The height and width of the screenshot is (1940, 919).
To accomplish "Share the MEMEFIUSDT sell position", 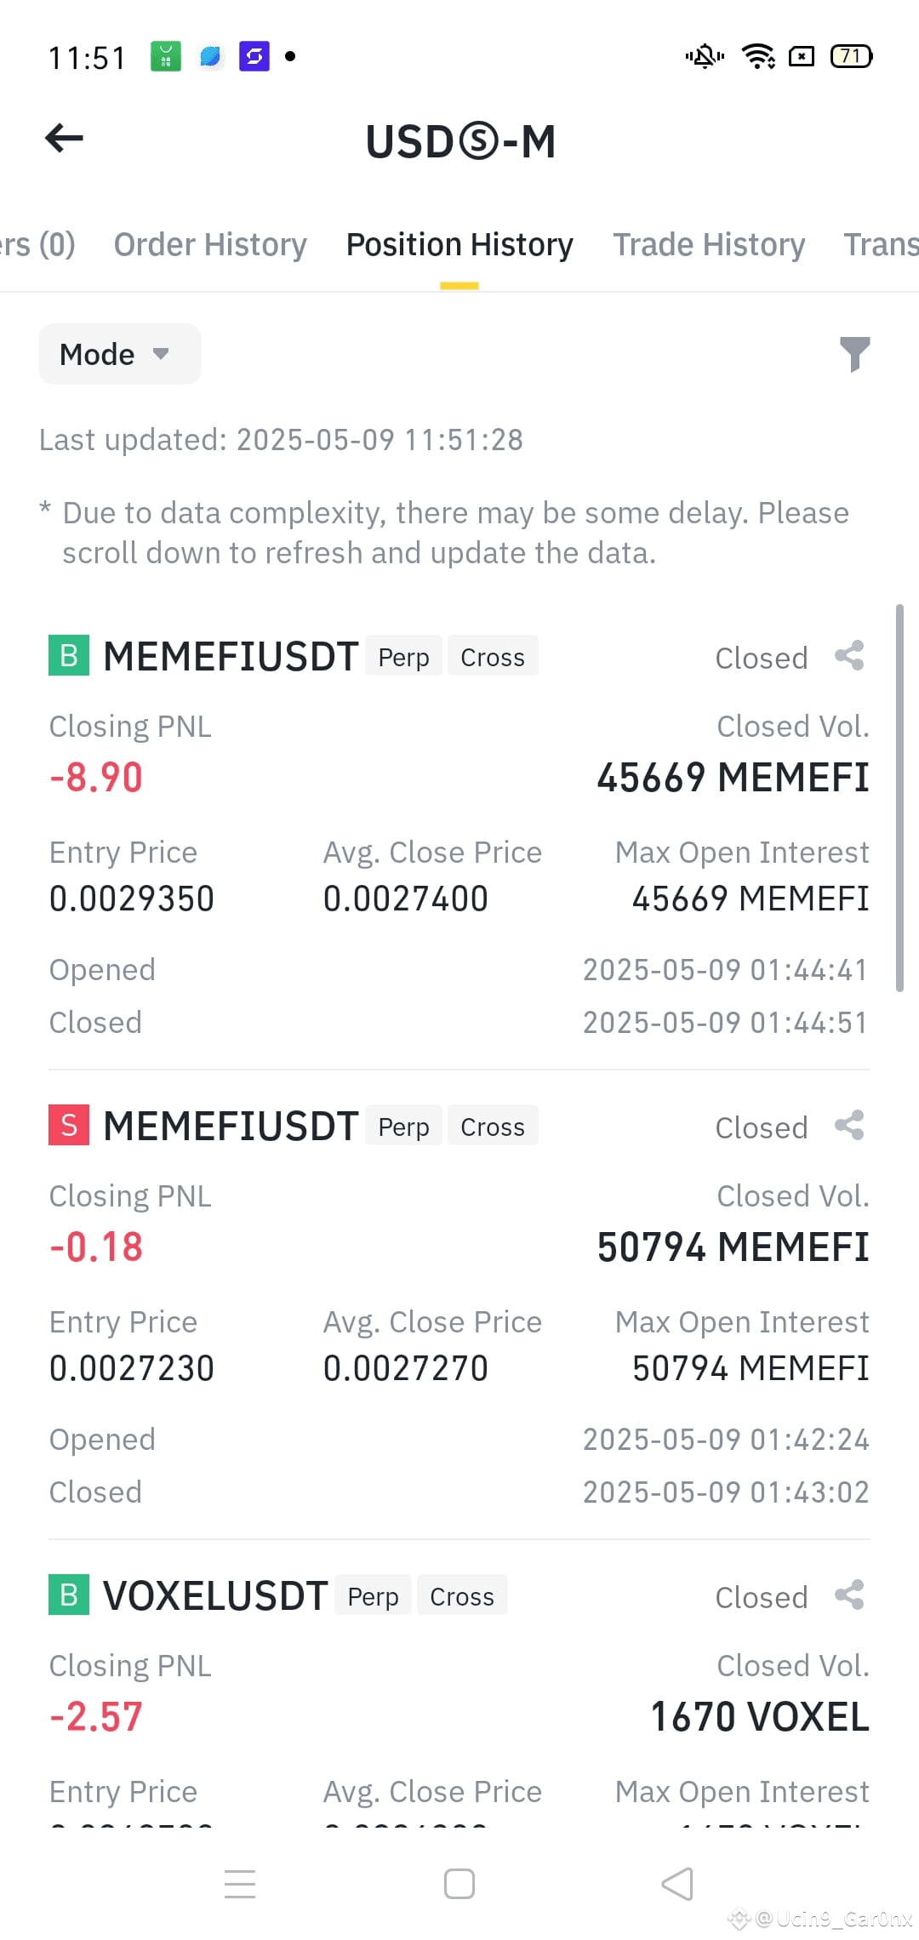I will (x=849, y=1126).
